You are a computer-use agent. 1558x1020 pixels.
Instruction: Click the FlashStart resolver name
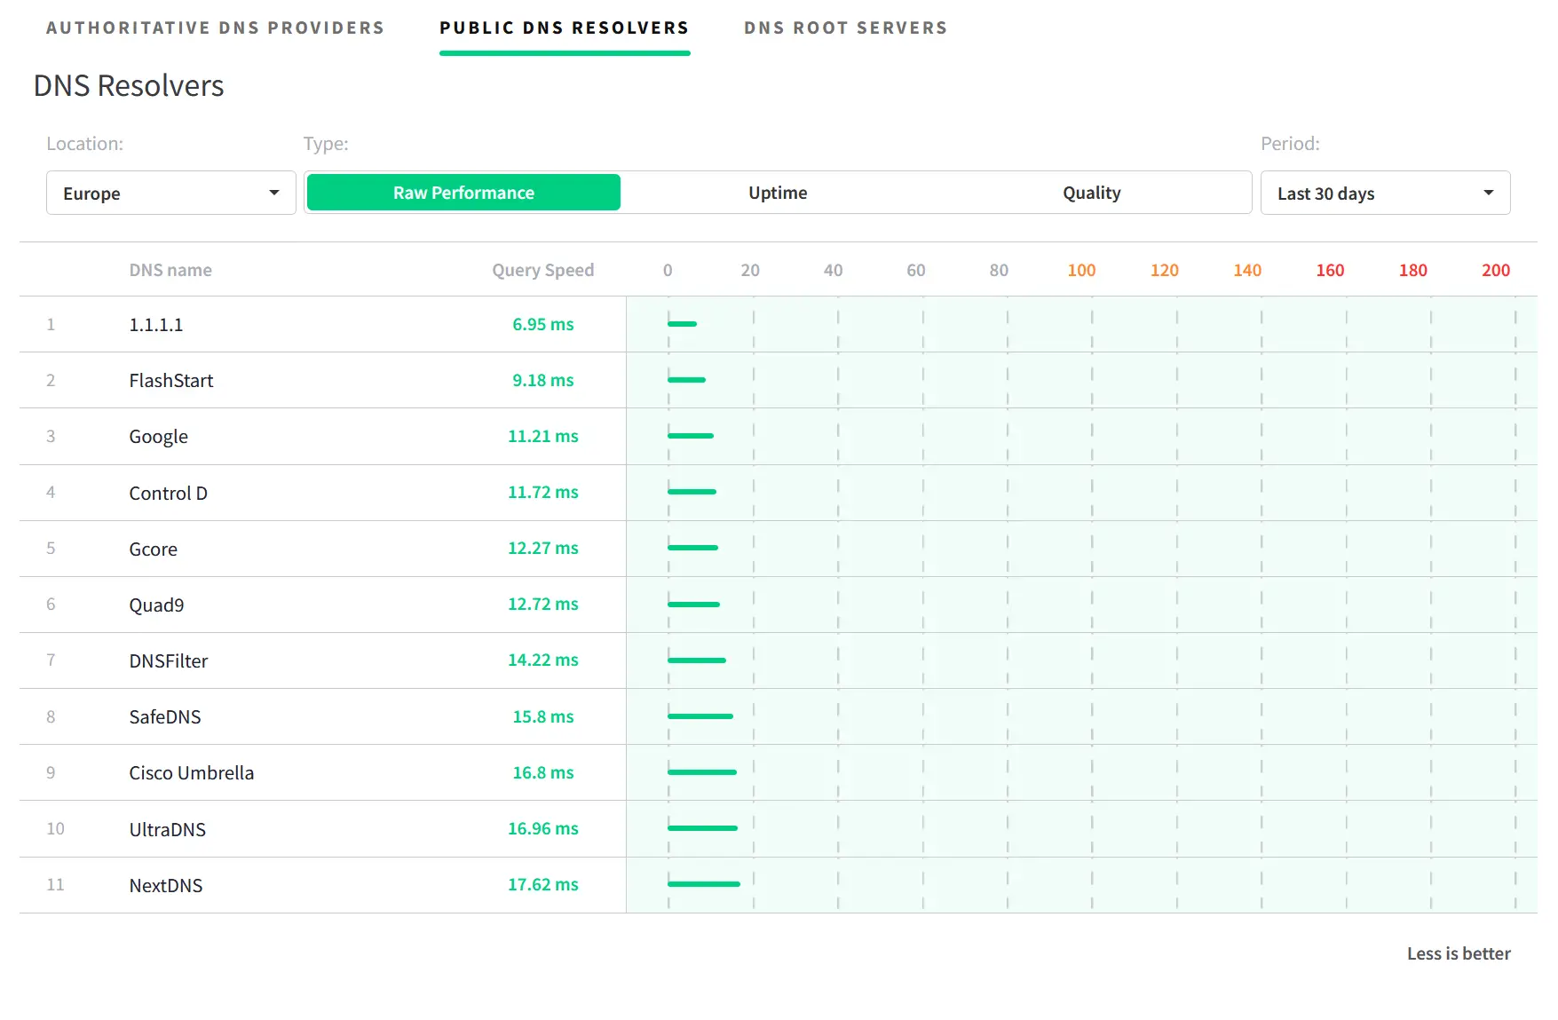click(x=171, y=381)
